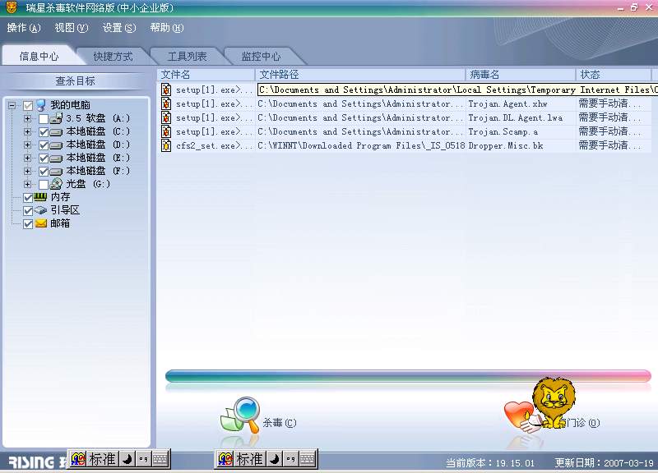
Task: Uncheck the 内存 checkbox
Action: [x=28, y=197]
